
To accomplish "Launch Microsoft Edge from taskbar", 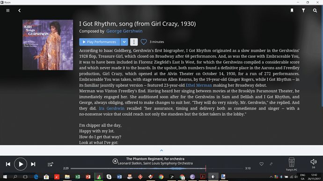I will click(x=36, y=177).
